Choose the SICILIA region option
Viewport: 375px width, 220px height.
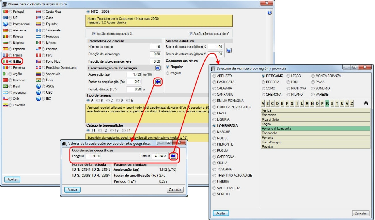(214, 163)
